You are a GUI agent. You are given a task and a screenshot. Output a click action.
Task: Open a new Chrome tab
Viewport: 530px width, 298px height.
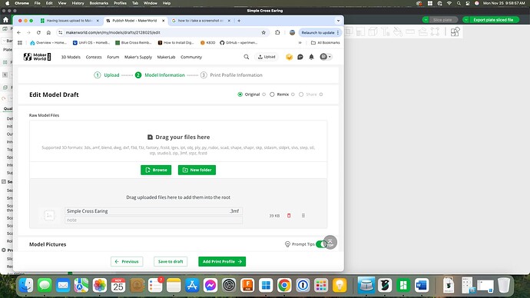click(239, 21)
